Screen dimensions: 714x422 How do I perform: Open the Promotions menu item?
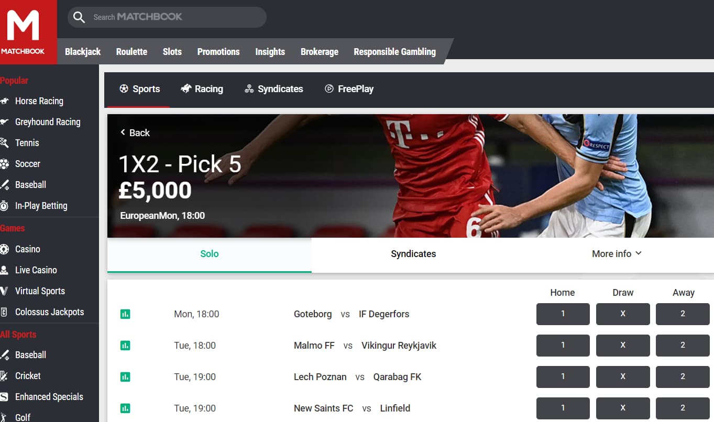click(218, 52)
